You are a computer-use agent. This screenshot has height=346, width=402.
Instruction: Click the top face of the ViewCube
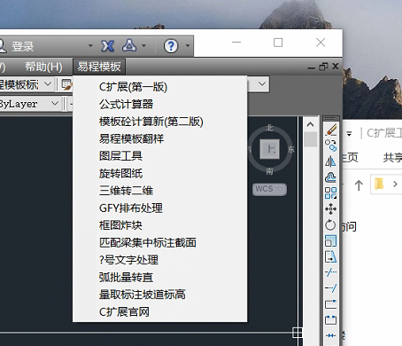click(269, 149)
